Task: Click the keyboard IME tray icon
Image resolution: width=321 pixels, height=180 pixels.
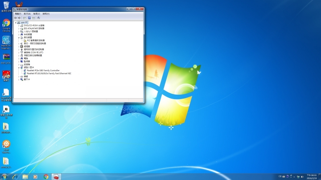Action: (x=284, y=176)
